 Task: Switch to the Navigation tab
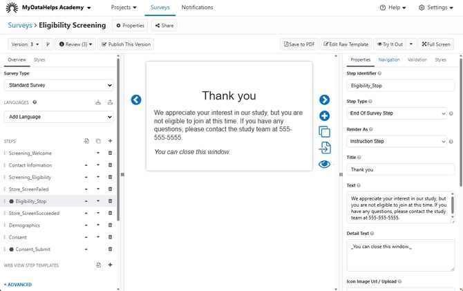point(388,60)
